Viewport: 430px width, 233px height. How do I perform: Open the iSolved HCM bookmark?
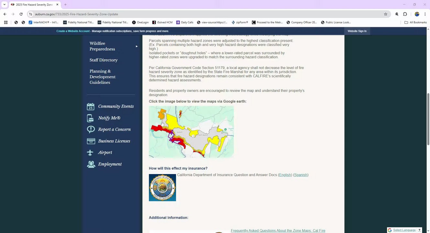[162, 22]
